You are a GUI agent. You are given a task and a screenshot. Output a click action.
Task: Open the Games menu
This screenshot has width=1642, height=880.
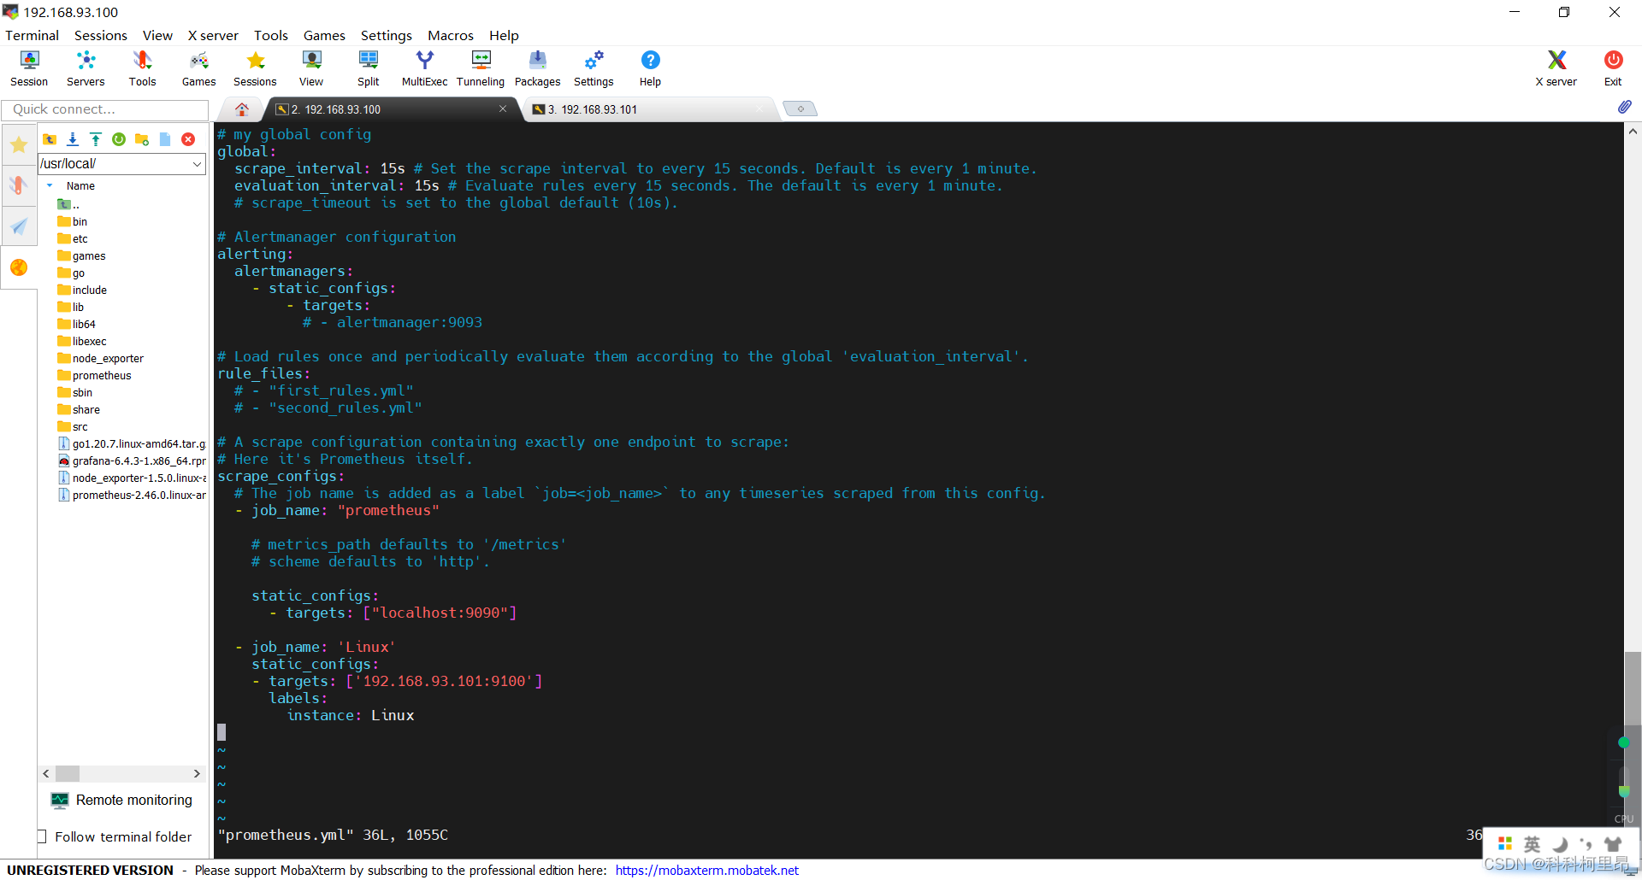pyautogui.click(x=324, y=36)
